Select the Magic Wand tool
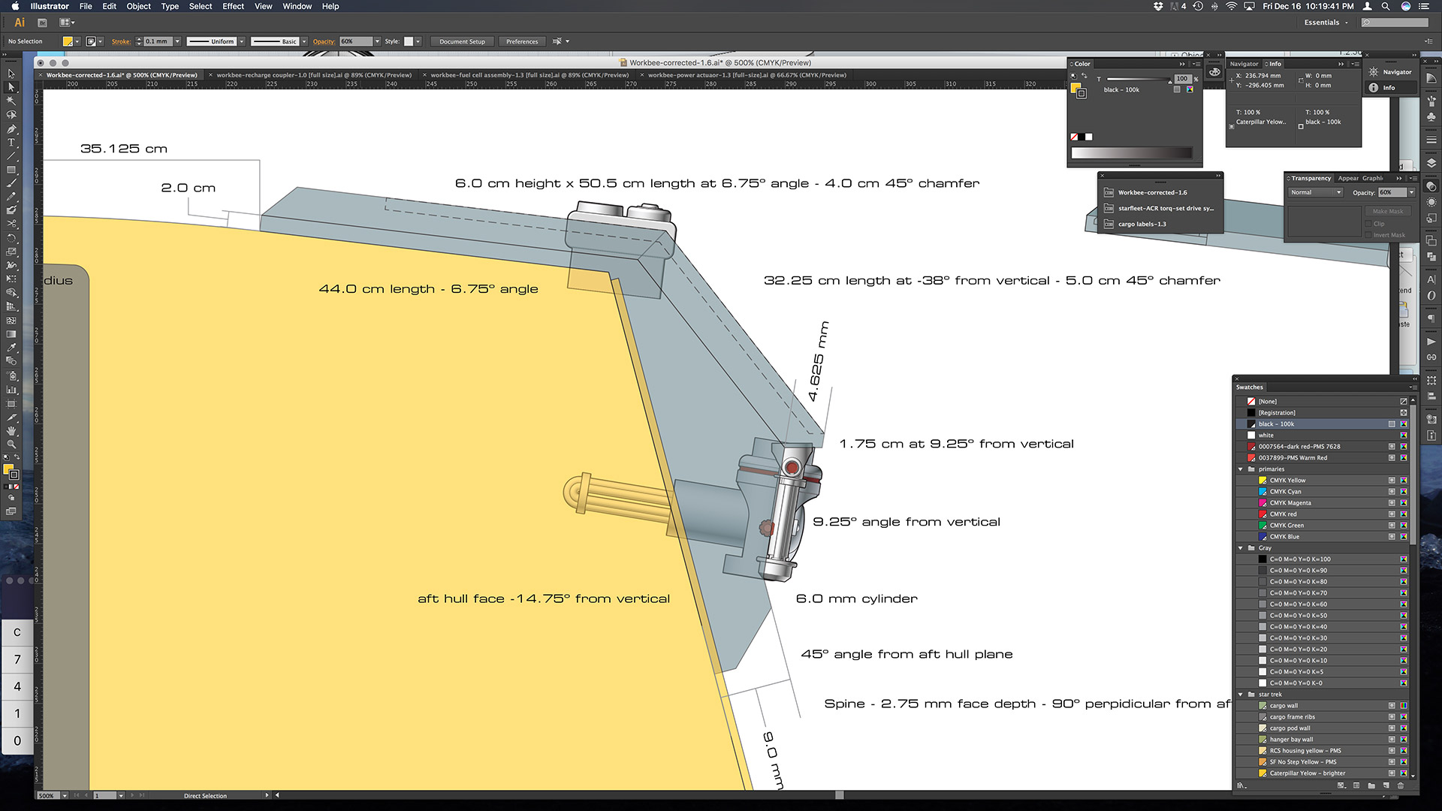The width and height of the screenshot is (1442, 811). tap(11, 101)
